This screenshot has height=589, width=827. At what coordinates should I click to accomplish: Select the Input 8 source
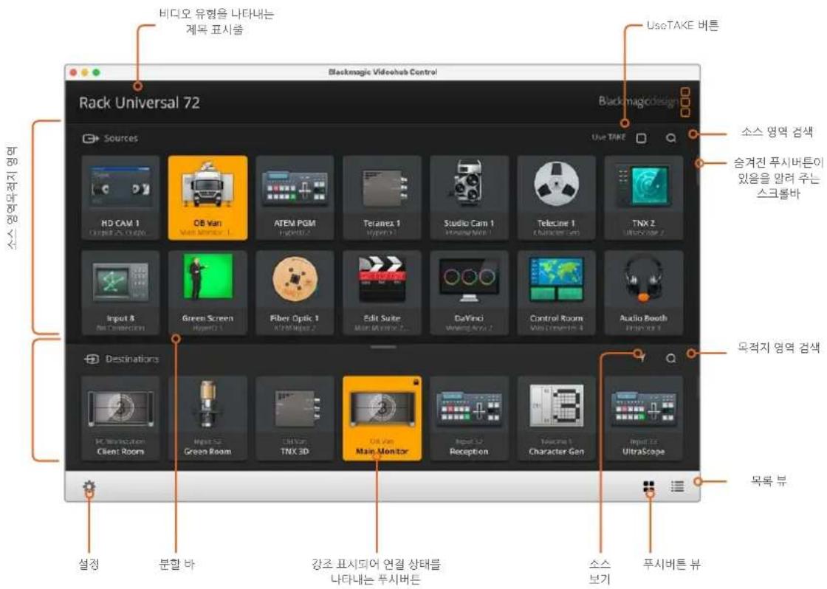click(x=120, y=292)
